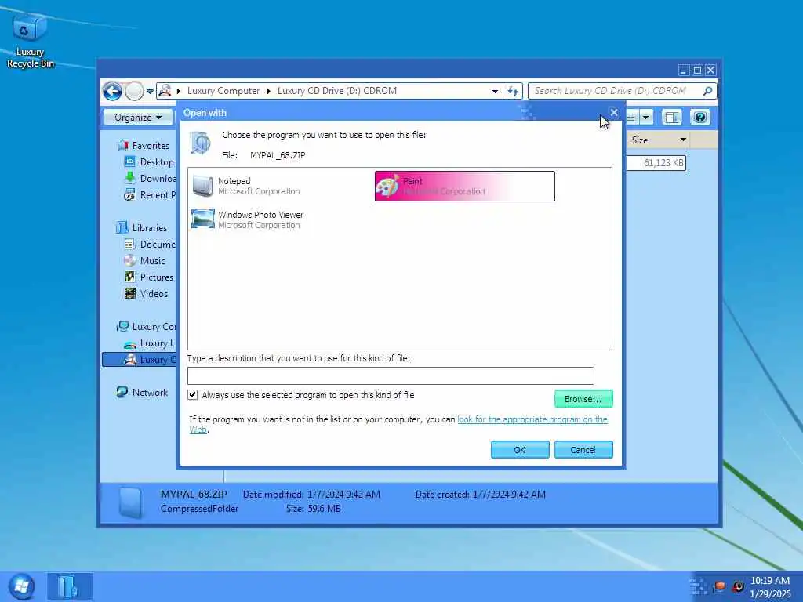Image resolution: width=803 pixels, height=602 pixels.
Task: Close the Open with dialog
Action: coord(613,112)
